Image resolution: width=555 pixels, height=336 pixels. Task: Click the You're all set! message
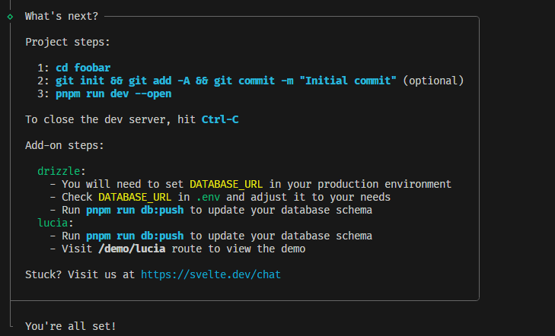71,326
